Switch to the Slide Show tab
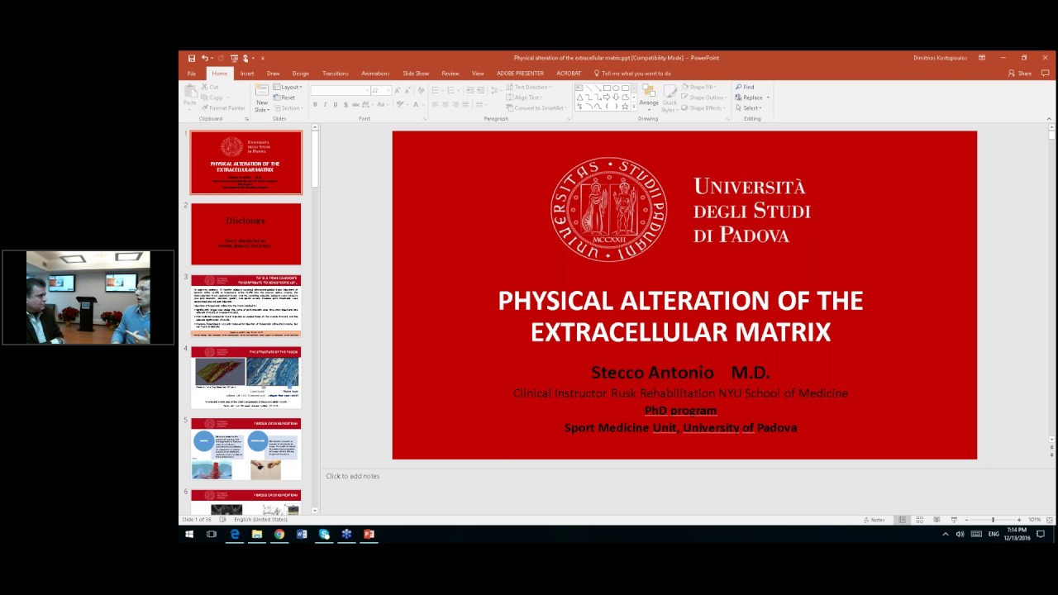 [x=416, y=74]
